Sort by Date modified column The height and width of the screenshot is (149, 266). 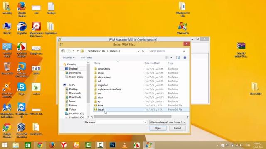(x=152, y=63)
